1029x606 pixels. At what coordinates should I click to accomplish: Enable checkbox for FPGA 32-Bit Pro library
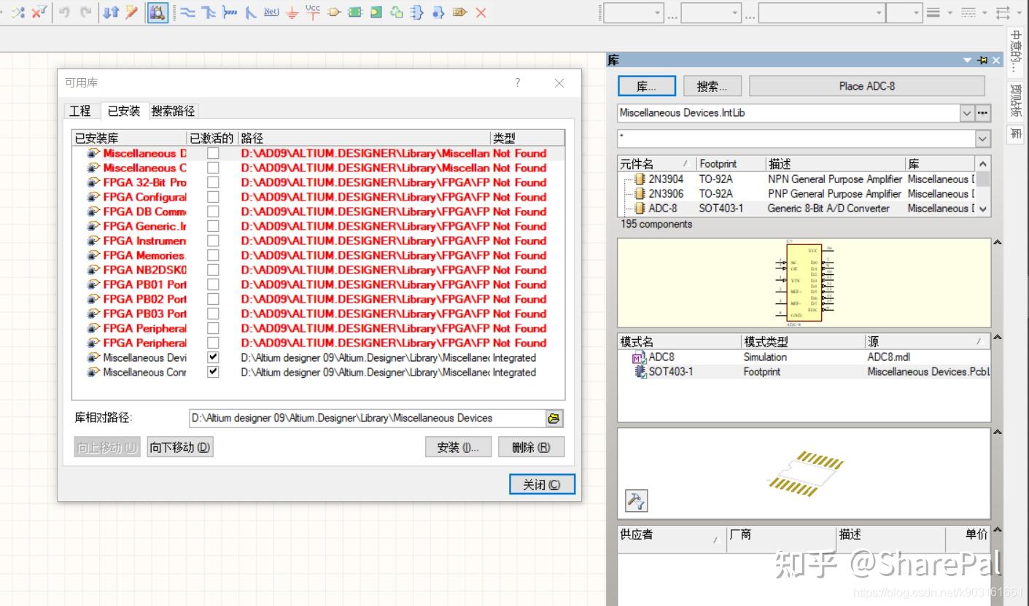click(x=212, y=182)
